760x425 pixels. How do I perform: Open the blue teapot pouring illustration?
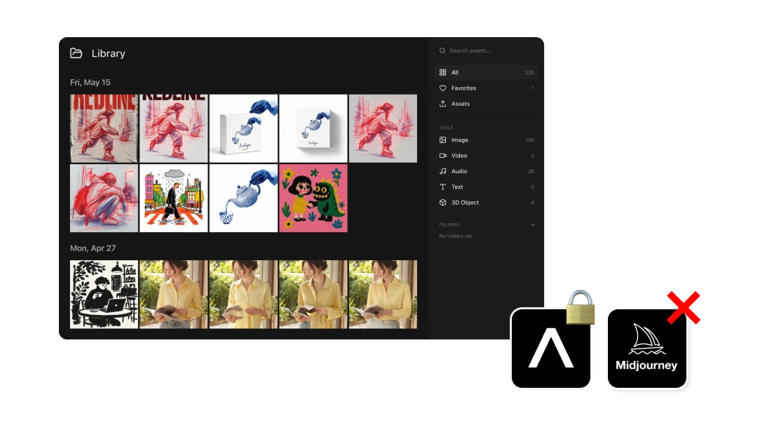(243, 198)
